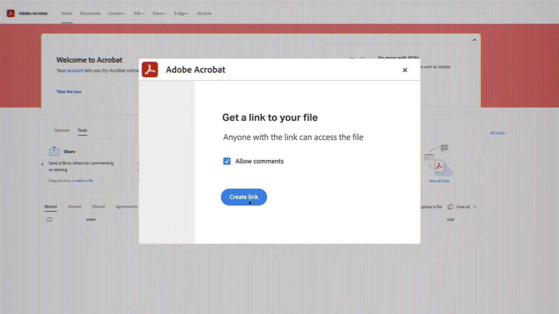
Task: Follow the account link in the welcome text
Action: click(75, 70)
